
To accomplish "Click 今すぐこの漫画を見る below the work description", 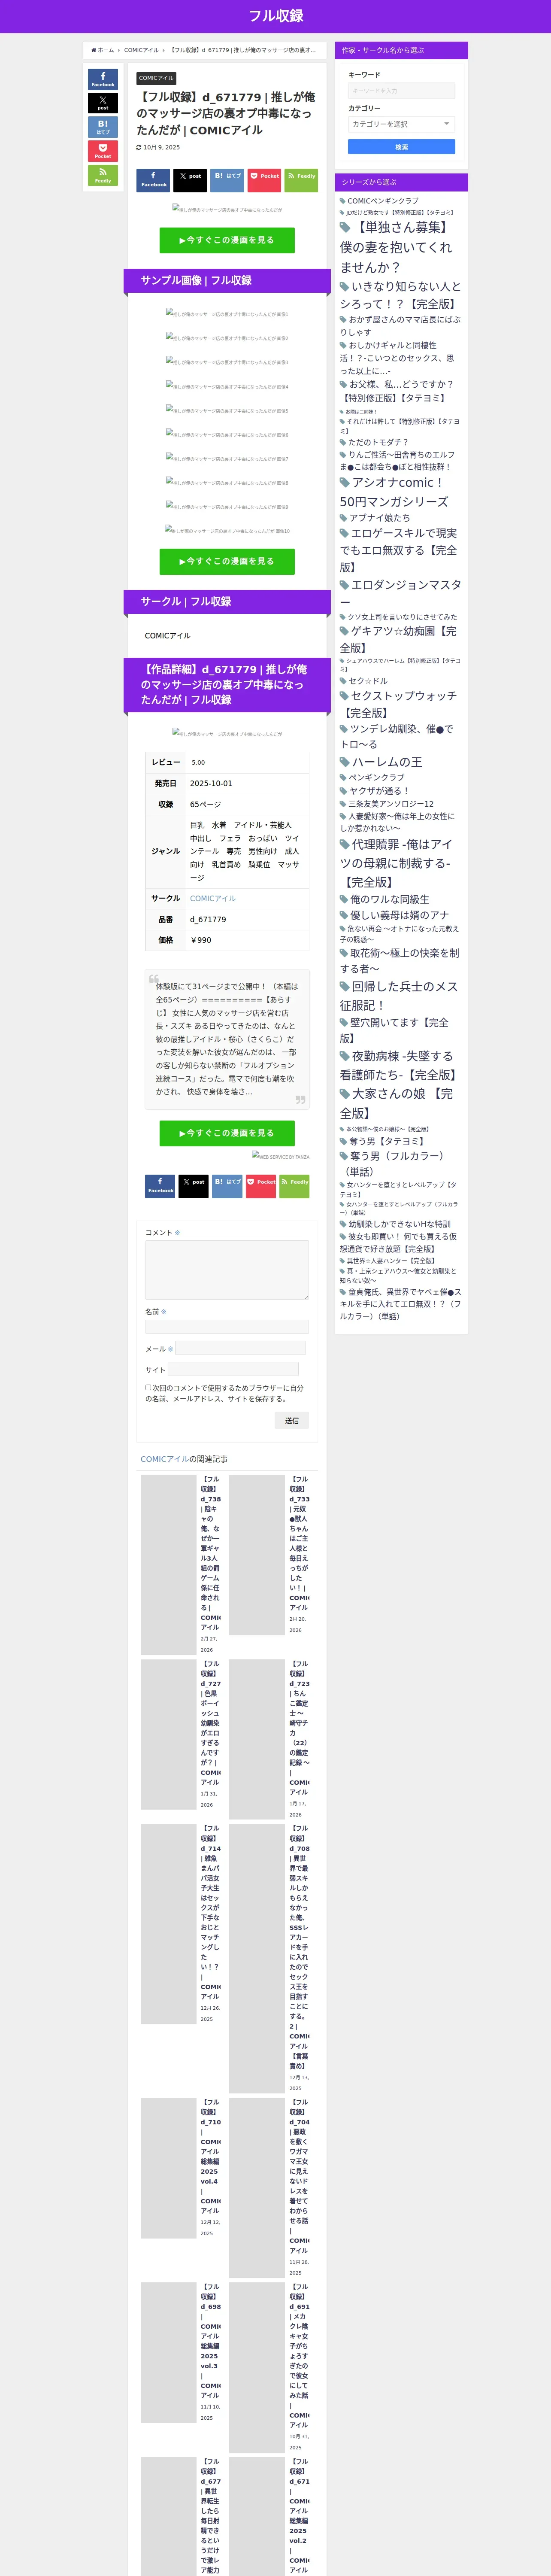I will point(227,1133).
